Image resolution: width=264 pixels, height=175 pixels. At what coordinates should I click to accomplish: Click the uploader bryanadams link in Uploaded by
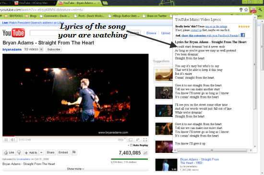point(24,159)
